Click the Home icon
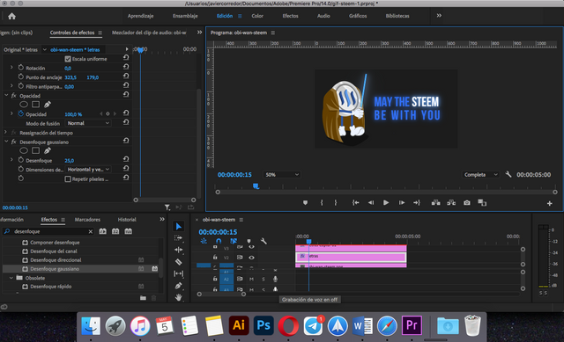The width and height of the screenshot is (564, 342). point(11,16)
